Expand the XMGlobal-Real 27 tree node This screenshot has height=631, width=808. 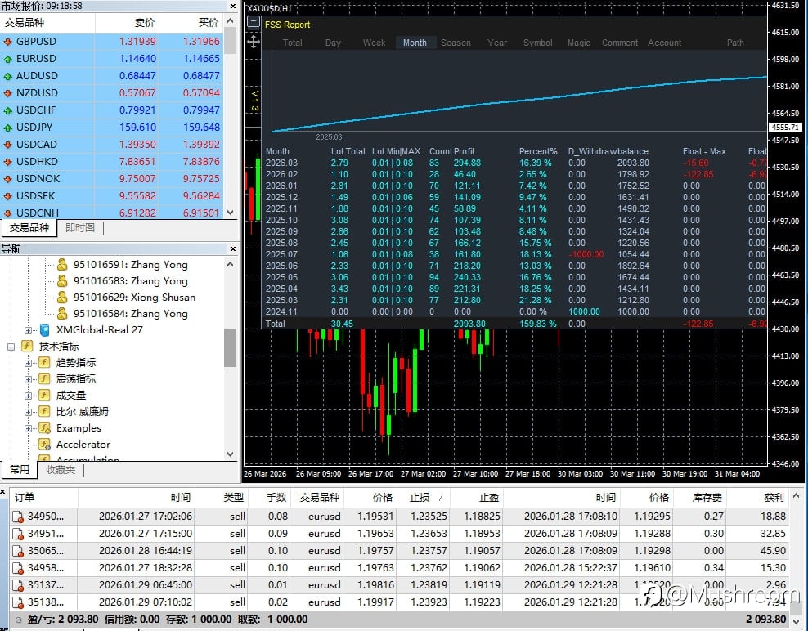click(28, 331)
